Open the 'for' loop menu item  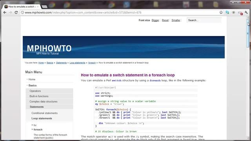click(x=35, y=125)
